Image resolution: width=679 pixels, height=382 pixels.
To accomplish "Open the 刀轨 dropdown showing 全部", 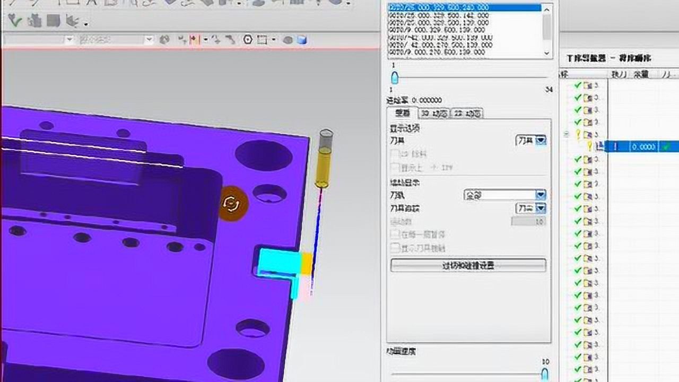I will pos(541,195).
